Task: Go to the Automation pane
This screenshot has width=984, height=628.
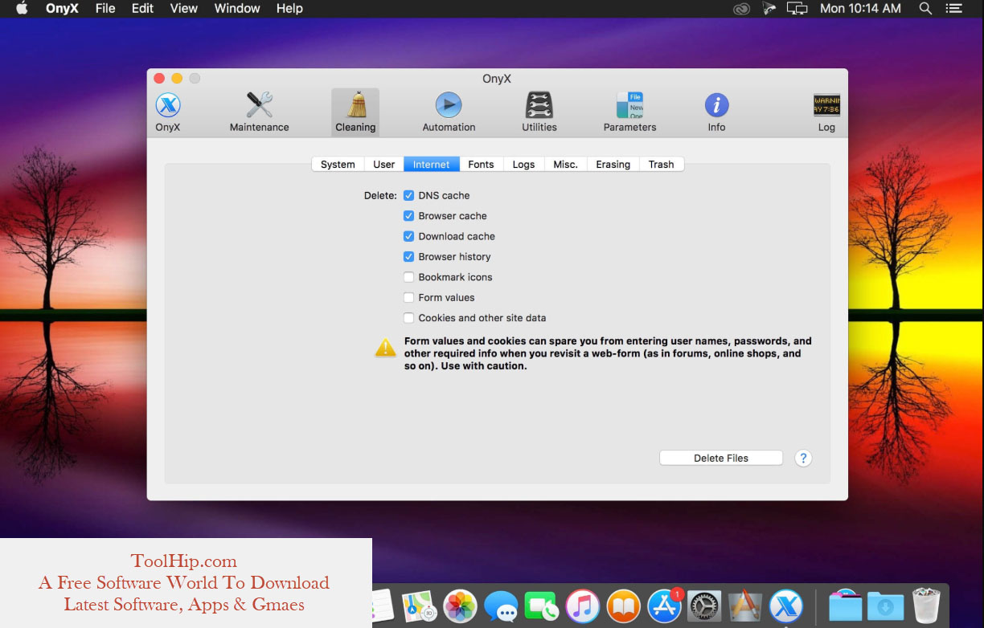Action: click(x=449, y=112)
